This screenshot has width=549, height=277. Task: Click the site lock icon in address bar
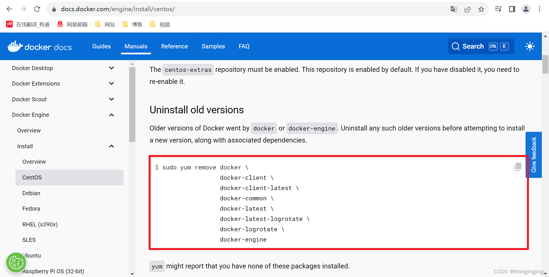54,9
